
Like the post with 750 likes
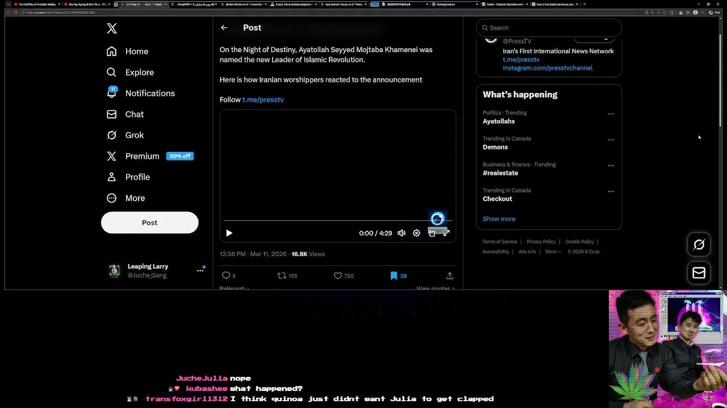click(344, 276)
